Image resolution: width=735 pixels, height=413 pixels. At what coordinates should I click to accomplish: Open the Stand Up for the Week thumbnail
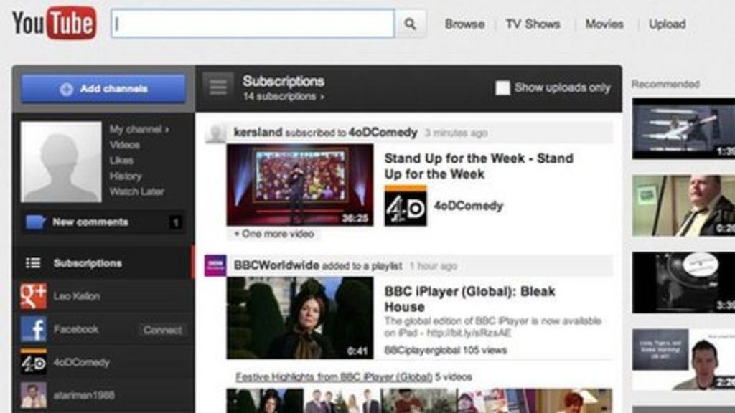coord(300,185)
